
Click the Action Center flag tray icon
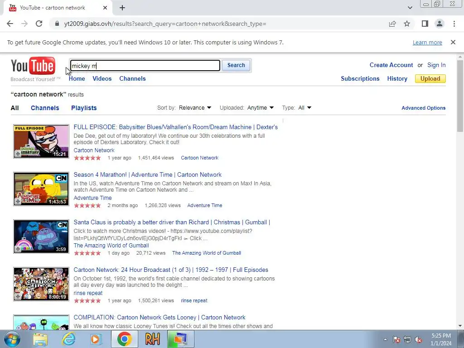click(x=396, y=339)
